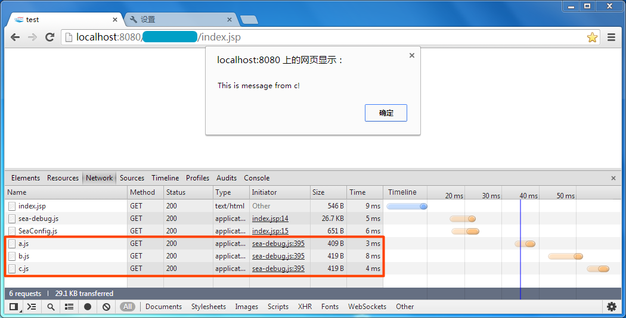Open the Audits panel tab
This screenshot has height=318, width=626.
pyautogui.click(x=227, y=178)
